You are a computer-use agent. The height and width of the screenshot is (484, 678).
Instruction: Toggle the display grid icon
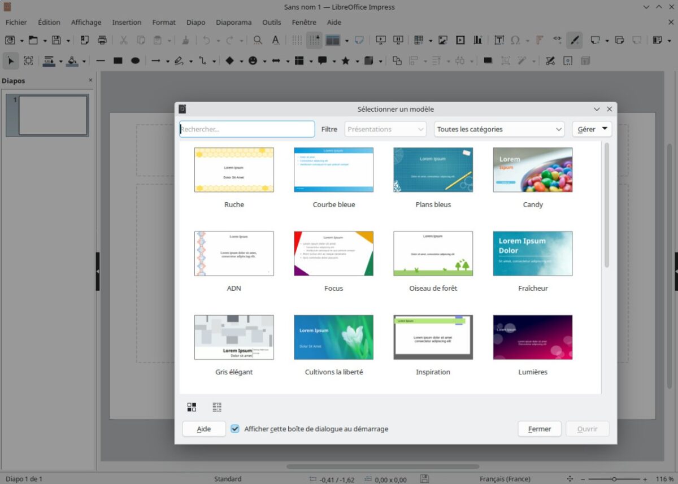click(x=297, y=40)
